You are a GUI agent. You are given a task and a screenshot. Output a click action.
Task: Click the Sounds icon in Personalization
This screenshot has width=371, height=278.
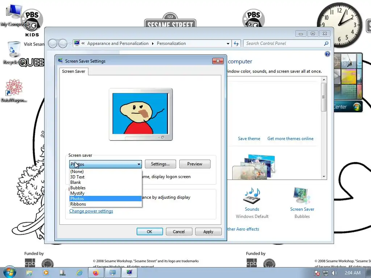252,196
